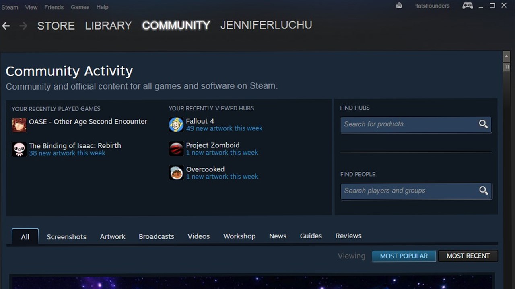Click the Search for products field
Viewport: 515px width, 289px height.
pyautogui.click(x=416, y=124)
